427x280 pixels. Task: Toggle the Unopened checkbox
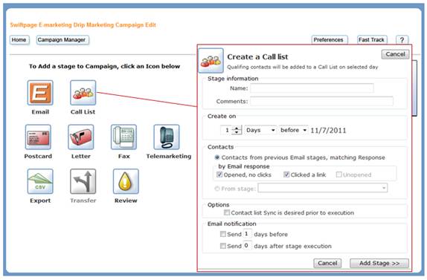click(x=338, y=175)
